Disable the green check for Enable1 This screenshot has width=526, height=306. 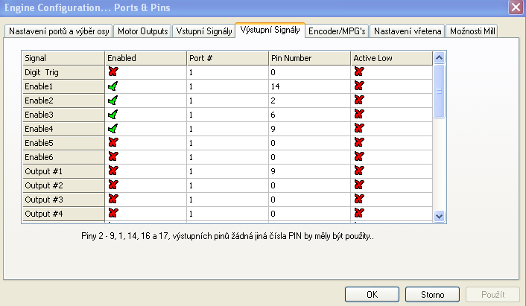[113, 86]
